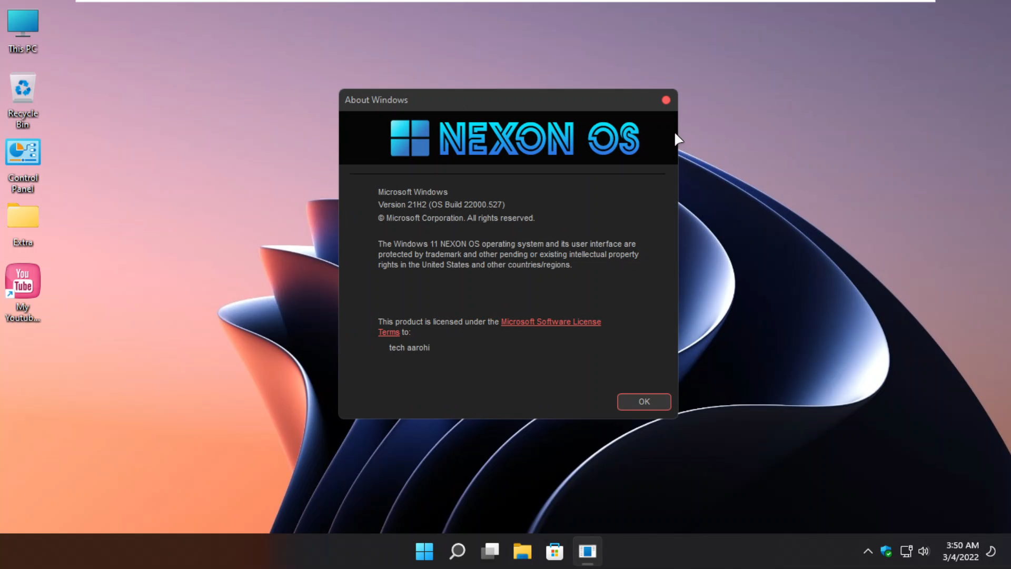Click Version 21H2 build text
This screenshot has width=1011, height=569.
(x=441, y=205)
